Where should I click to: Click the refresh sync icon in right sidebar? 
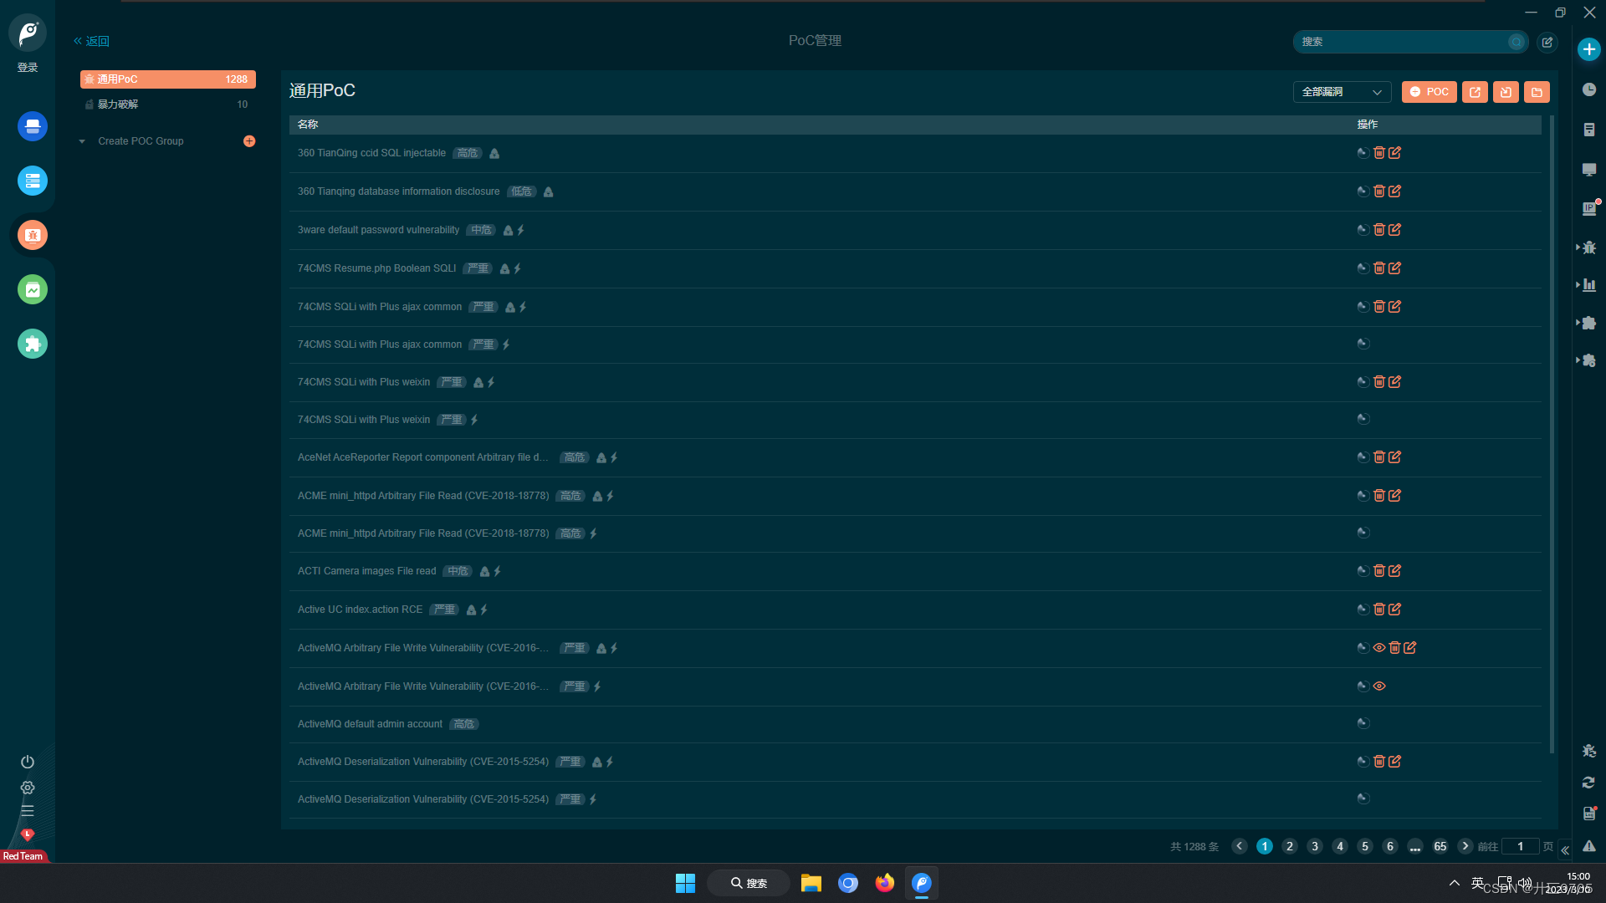point(1589,783)
